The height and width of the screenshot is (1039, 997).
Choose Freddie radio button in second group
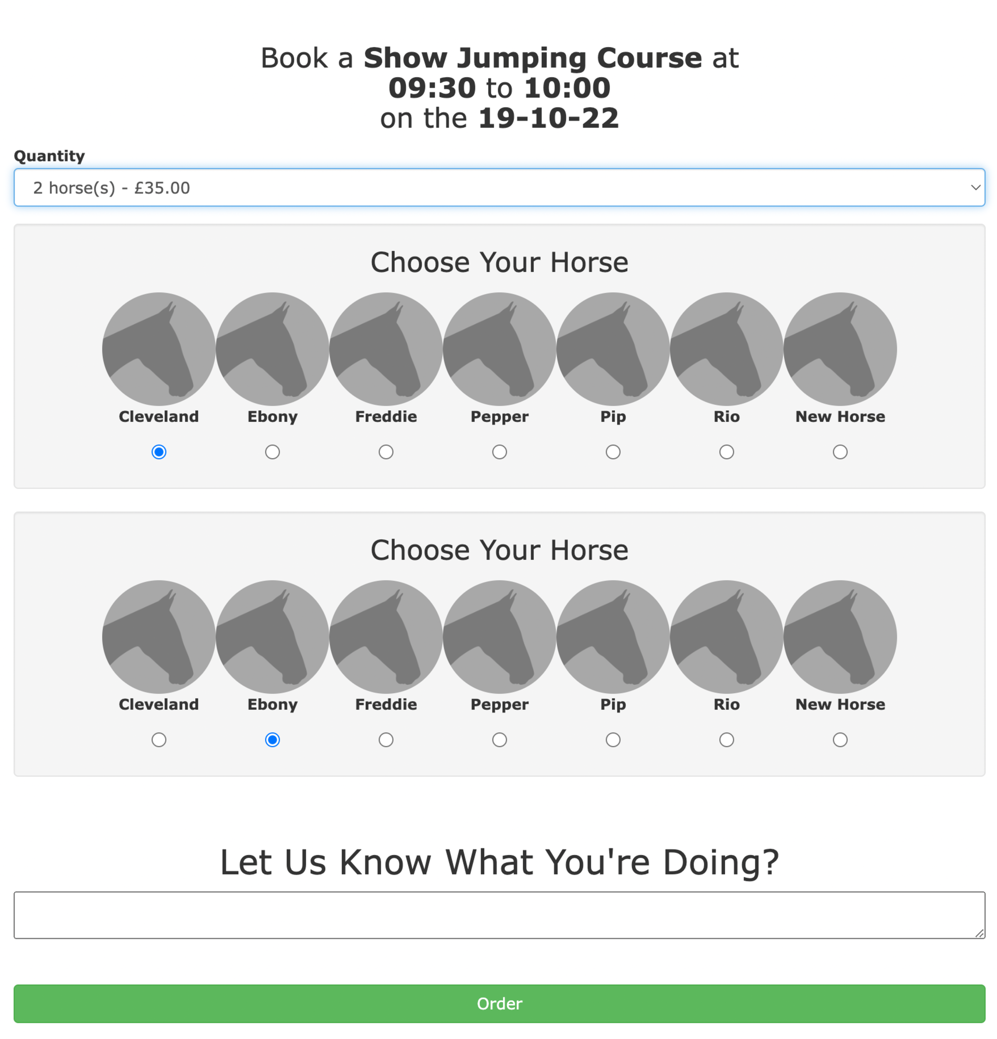[x=385, y=739]
